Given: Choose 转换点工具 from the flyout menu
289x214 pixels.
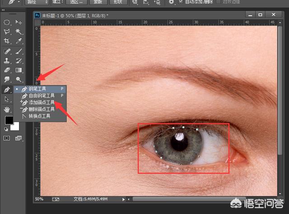Looking at the screenshot, I should tap(40, 116).
